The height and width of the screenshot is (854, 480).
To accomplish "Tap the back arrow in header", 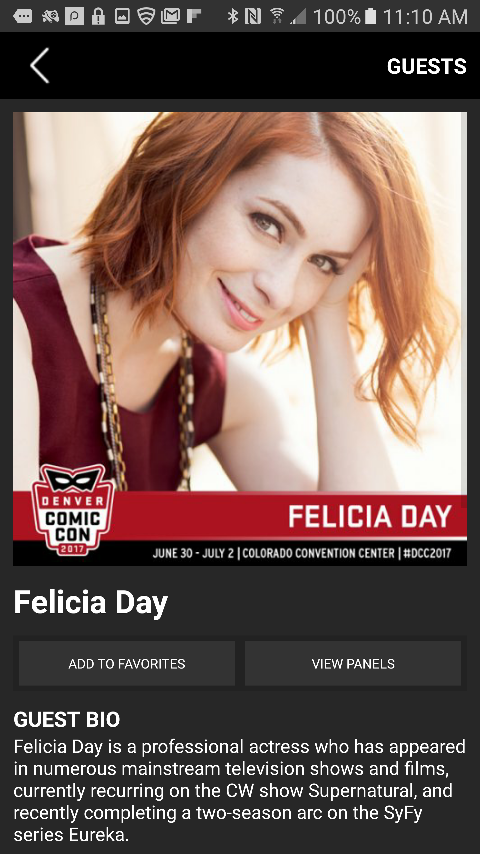I will [x=40, y=65].
